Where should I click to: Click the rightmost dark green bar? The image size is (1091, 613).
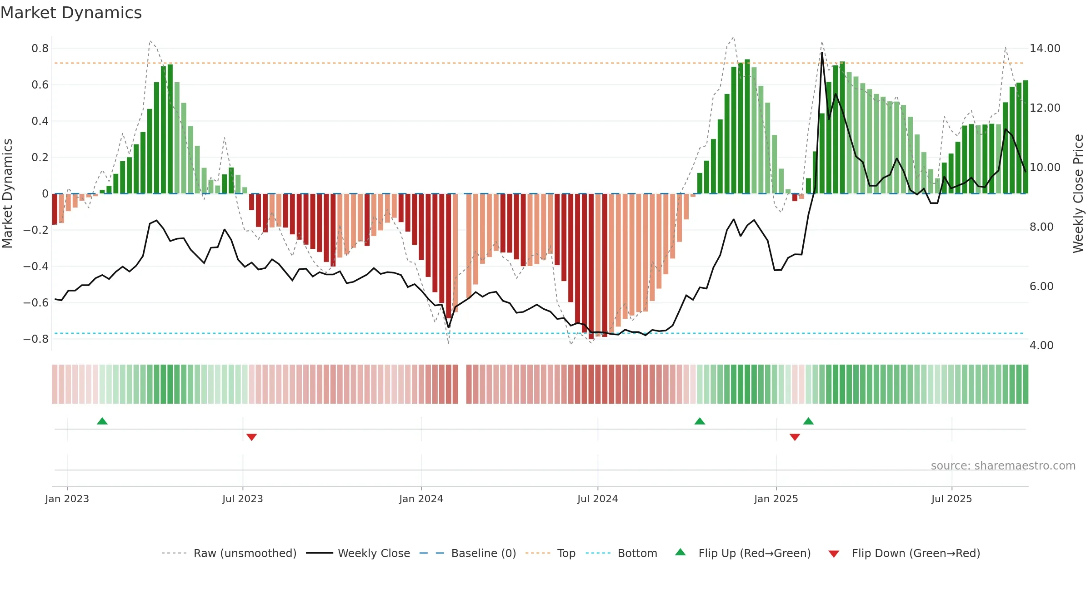[x=1026, y=137]
